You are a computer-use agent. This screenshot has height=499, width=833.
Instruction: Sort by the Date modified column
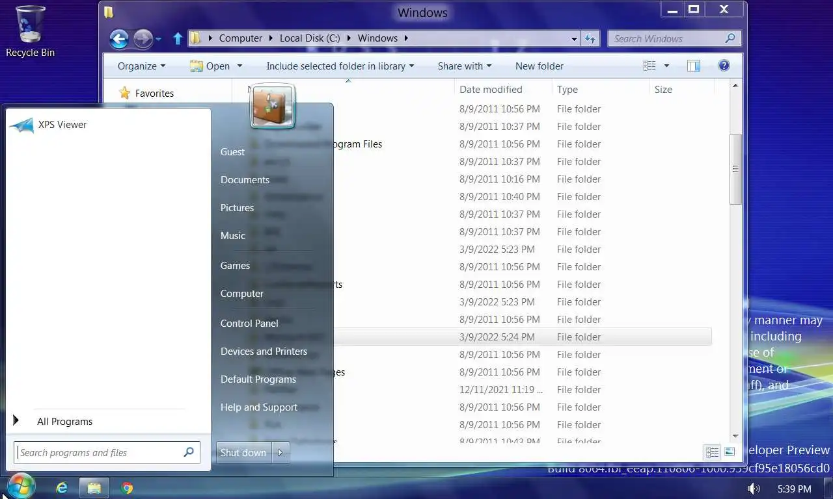tap(502, 89)
